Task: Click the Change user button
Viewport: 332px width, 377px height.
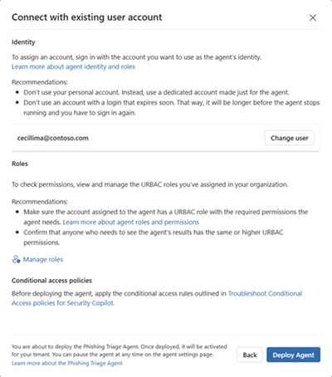Action: point(290,138)
